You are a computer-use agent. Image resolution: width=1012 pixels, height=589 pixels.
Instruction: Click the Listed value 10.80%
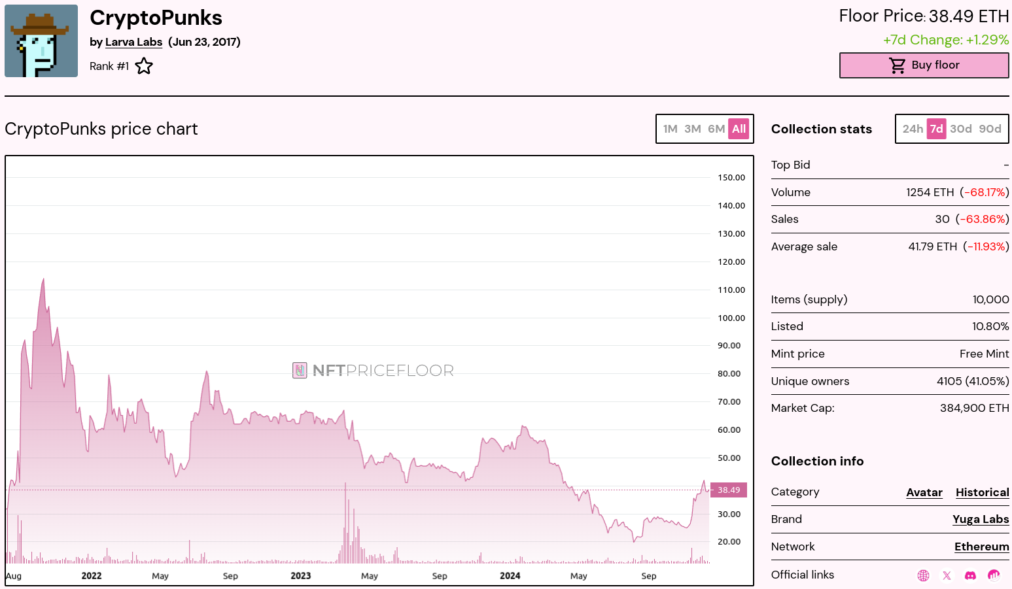[990, 326]
